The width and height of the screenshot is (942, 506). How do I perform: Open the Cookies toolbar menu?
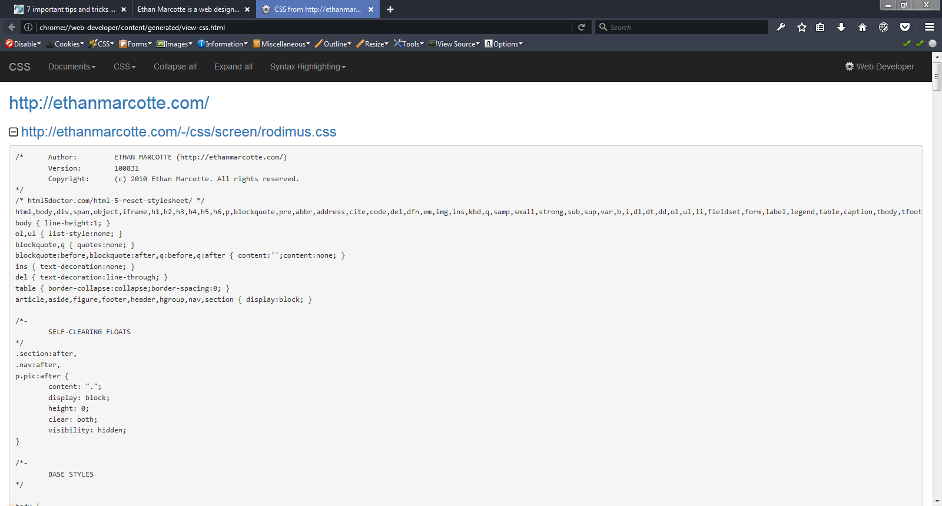tap(65, 44)
